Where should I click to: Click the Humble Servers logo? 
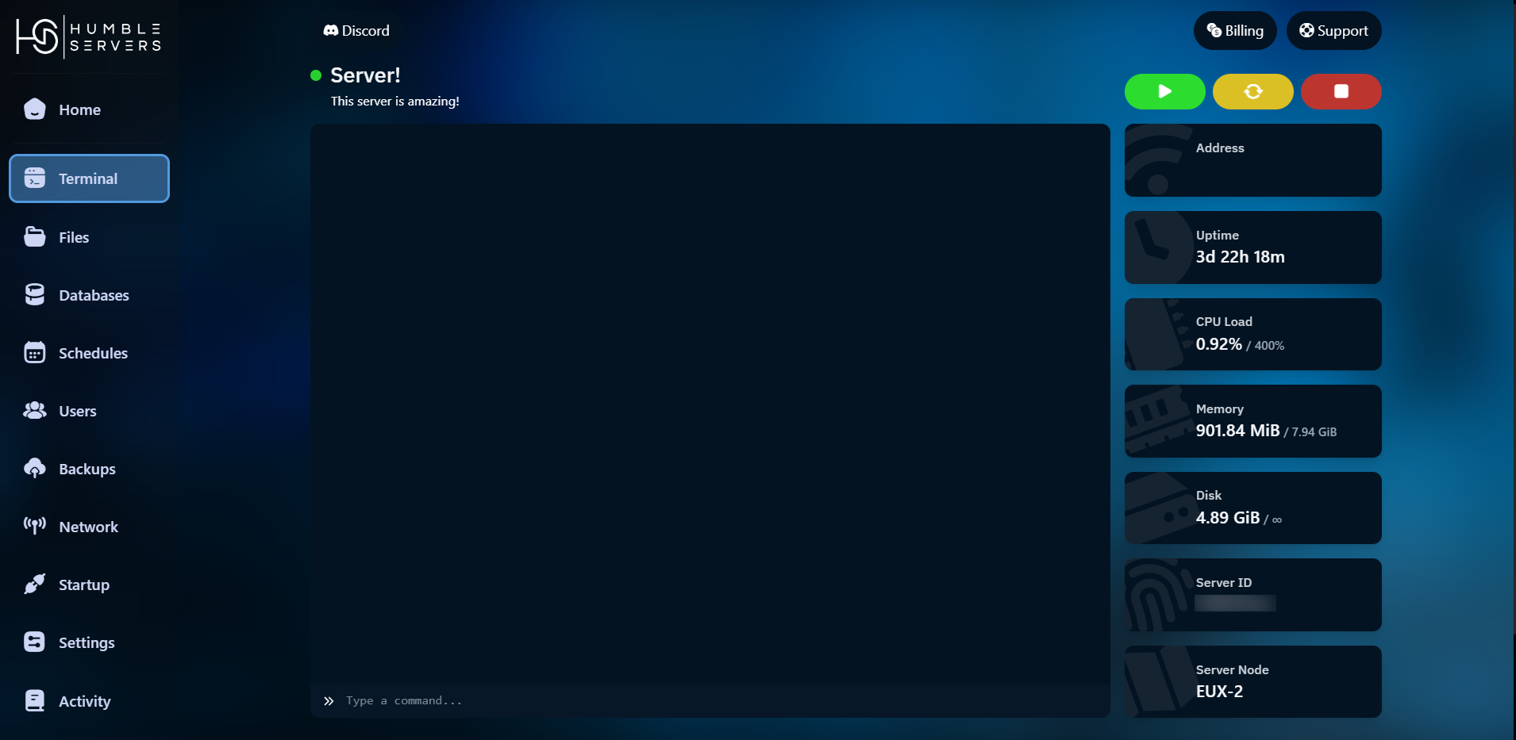(89, 36)
